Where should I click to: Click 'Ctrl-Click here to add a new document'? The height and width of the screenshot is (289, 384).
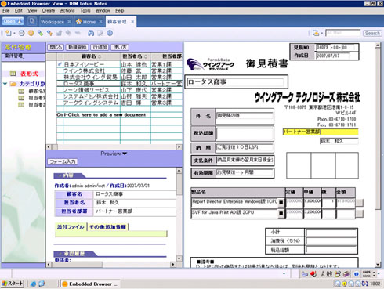101,114
